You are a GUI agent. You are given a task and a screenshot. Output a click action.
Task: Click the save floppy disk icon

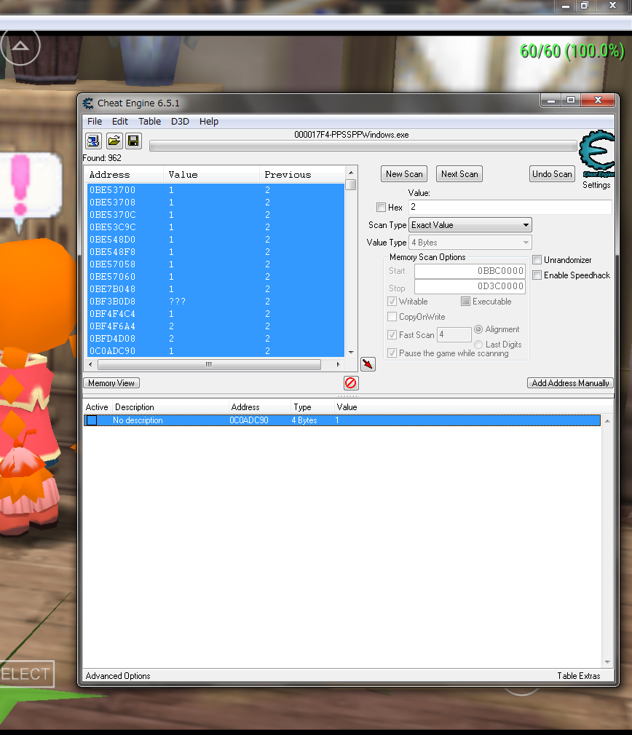[133, 141]
